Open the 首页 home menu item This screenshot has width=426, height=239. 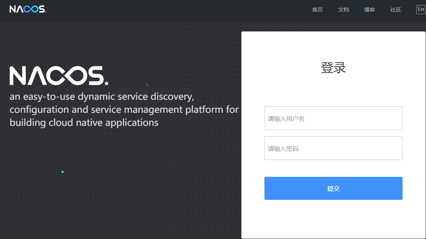(317, 10)
